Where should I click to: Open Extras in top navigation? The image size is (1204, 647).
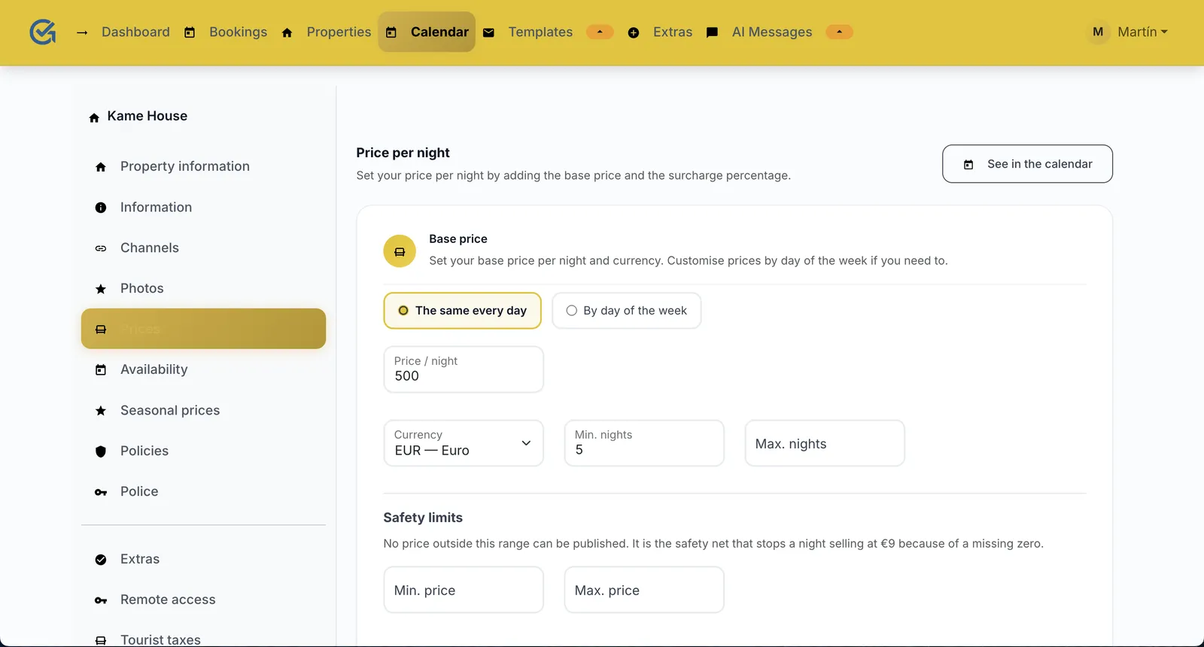(673, 32)
